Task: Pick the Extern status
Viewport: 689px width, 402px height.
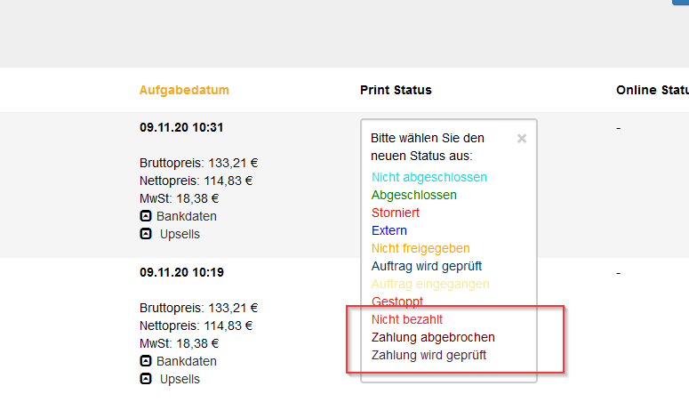Action: tap(389, 230)
